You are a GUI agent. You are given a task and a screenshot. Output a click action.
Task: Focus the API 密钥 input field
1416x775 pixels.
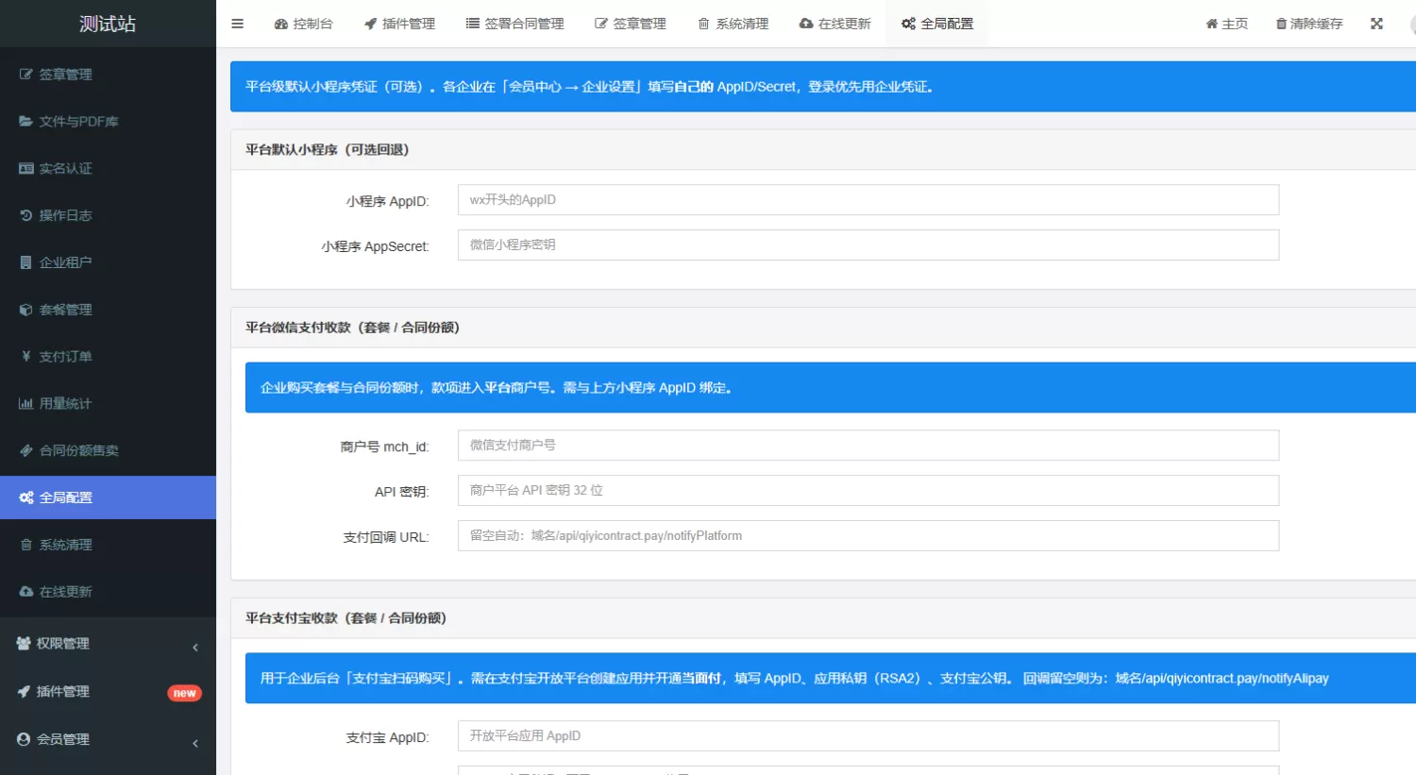click(868, 491)
